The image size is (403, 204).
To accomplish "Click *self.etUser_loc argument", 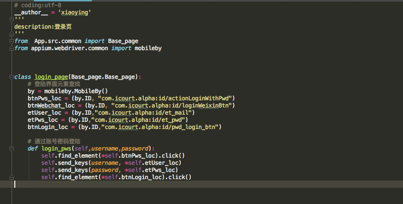I will click(152, 163).
